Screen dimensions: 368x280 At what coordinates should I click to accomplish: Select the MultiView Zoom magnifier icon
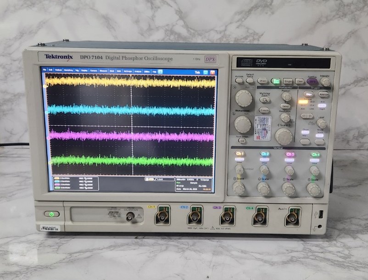[265, 100]
